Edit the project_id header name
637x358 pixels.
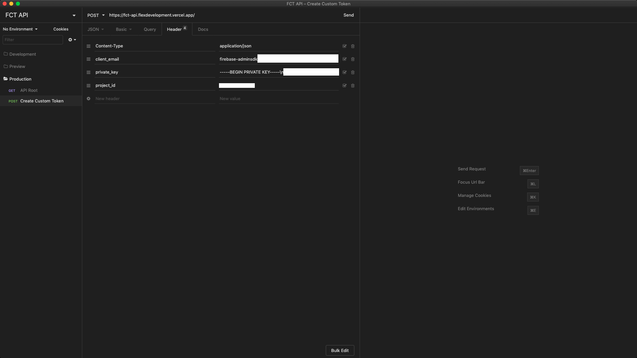click(155, 86)
